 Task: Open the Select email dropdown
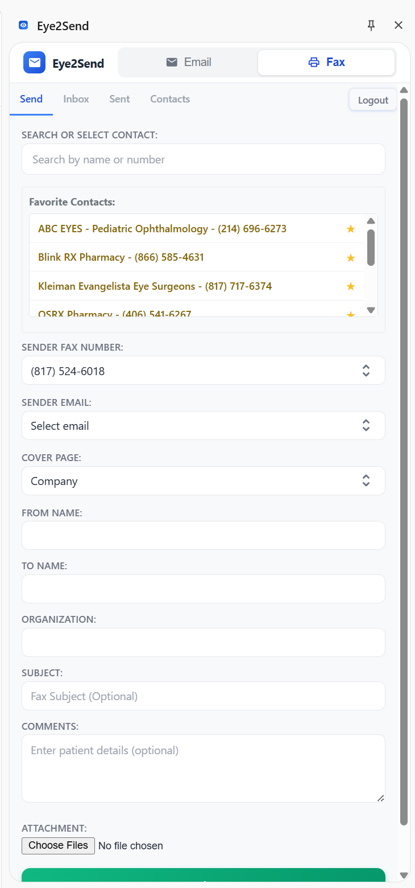203,425
